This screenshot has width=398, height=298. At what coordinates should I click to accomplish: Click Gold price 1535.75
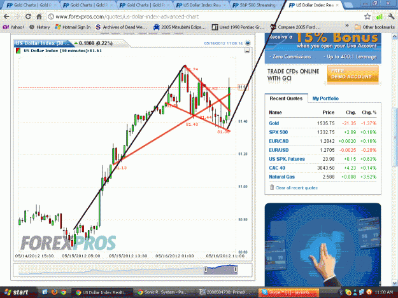pyautogui.click(x=325, y=123)
